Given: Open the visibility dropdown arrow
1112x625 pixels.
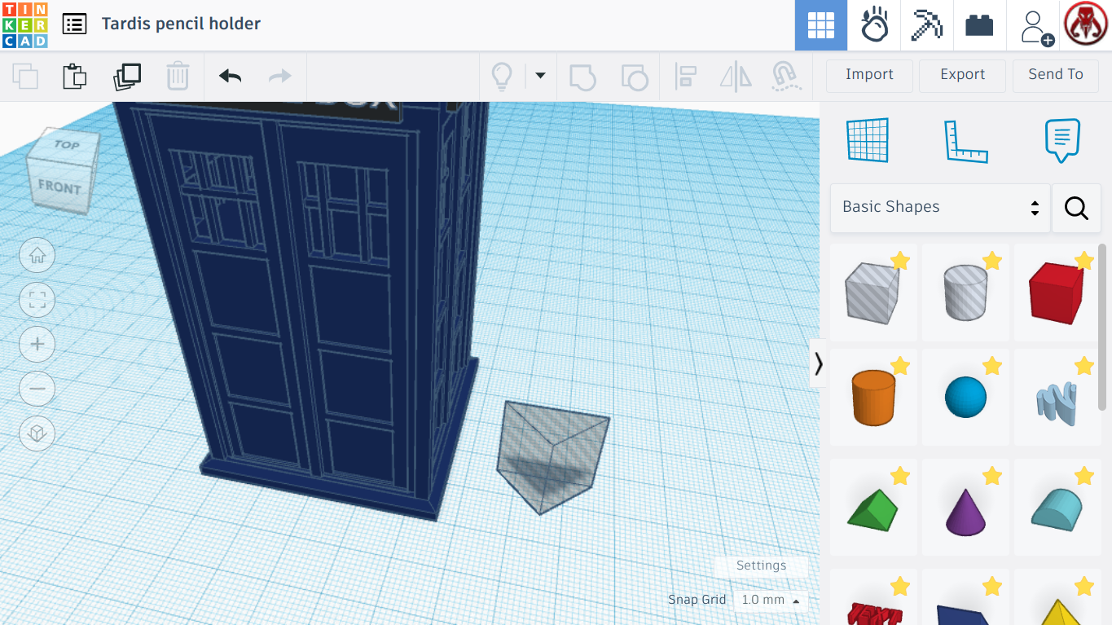Looking at the screenshot, I should click(539, 77).
